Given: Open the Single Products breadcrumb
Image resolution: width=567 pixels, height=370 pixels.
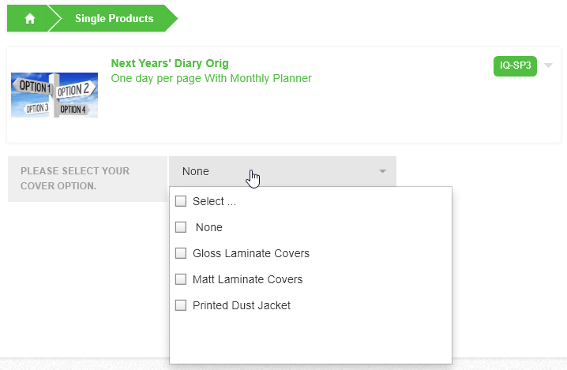Looking at the screenshot, I should 114,19.
